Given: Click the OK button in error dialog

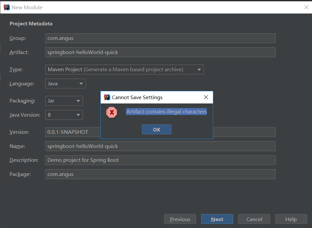Looking at the screenshot, I should pos(157,129).
